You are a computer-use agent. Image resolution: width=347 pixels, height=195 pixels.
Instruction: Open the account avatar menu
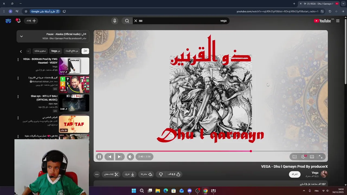pyautogui.click(x=8, y=21)
